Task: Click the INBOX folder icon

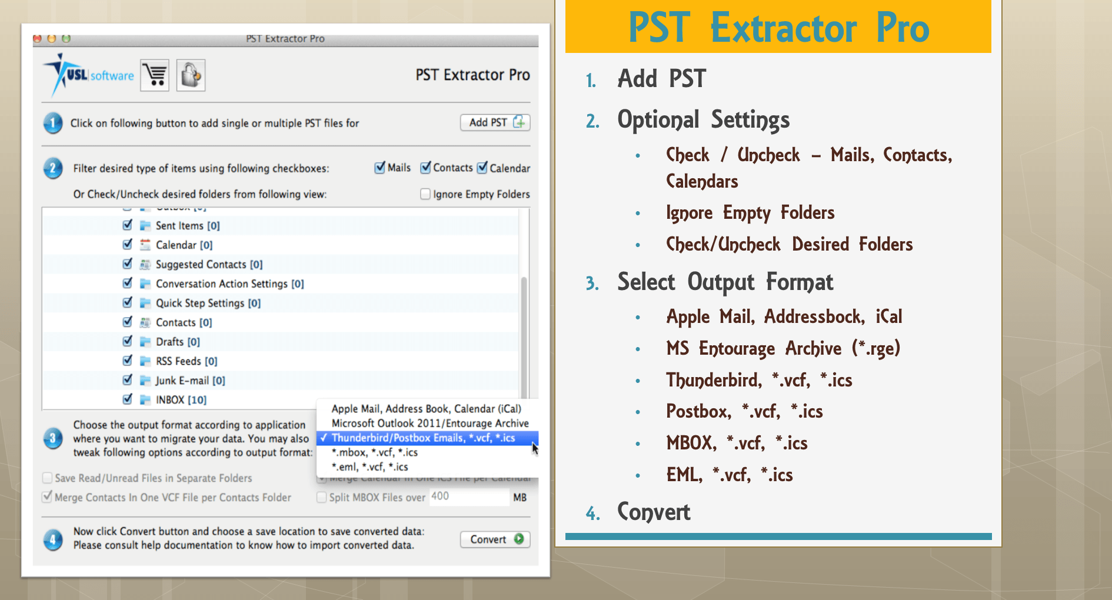Action: [x=145, y=399]
